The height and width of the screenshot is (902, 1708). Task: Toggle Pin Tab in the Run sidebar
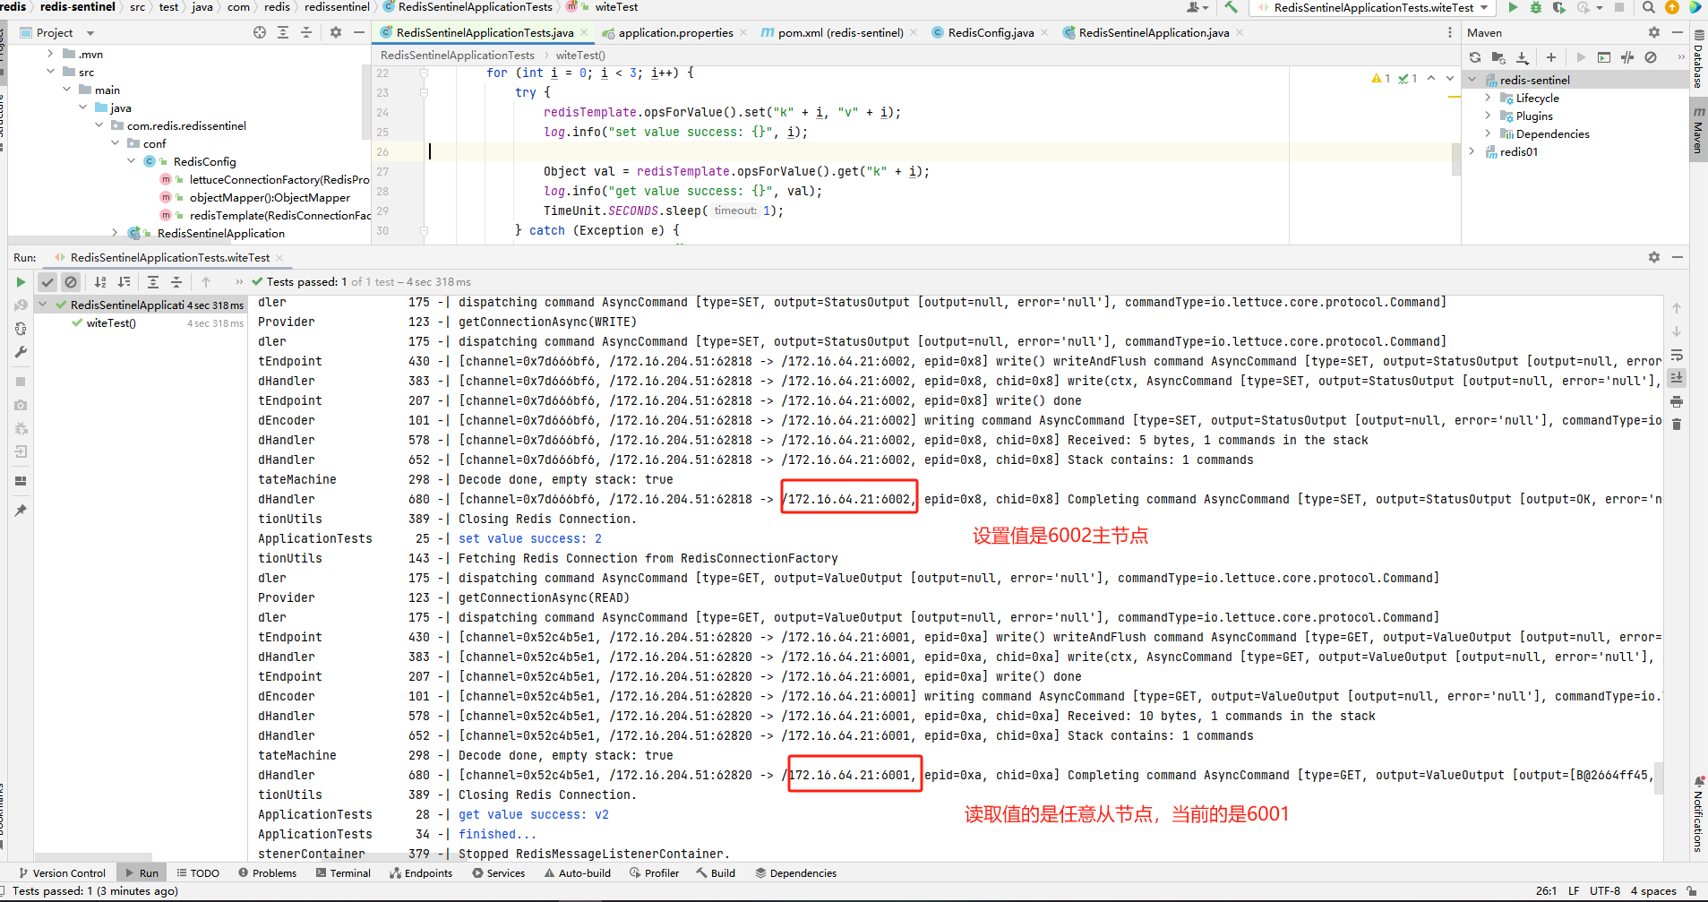pyautogui.click(x=21, y=511)
